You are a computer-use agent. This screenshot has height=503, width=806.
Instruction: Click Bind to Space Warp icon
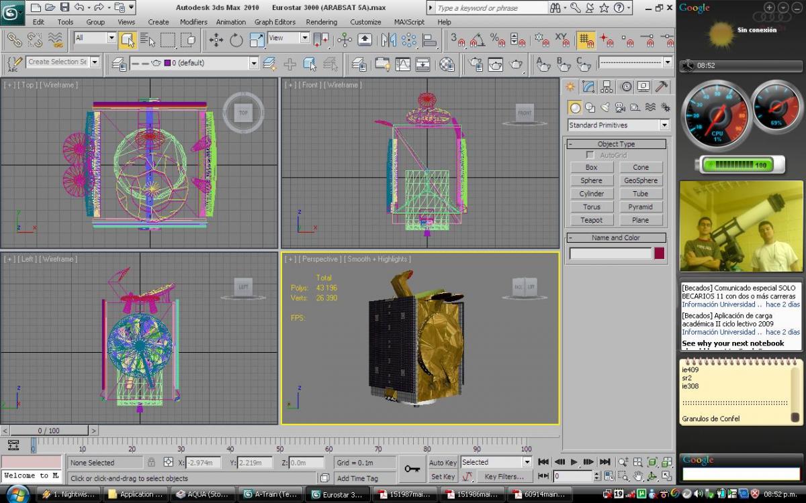(55, 40)
